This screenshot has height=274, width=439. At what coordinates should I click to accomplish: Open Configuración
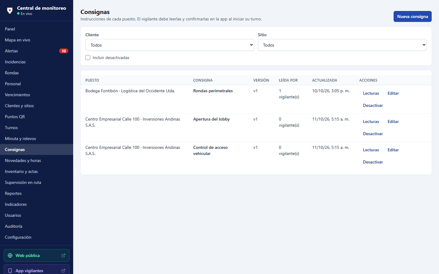(37, 237)
